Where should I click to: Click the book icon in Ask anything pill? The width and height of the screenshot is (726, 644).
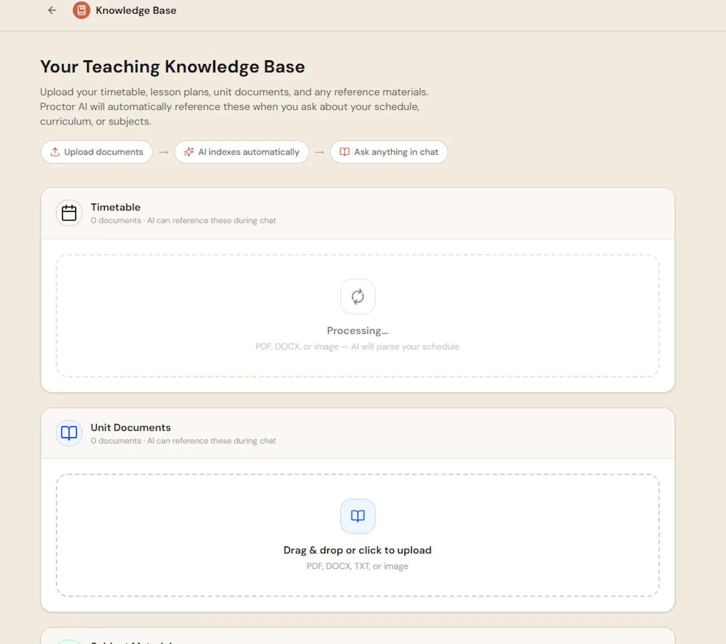345,152
